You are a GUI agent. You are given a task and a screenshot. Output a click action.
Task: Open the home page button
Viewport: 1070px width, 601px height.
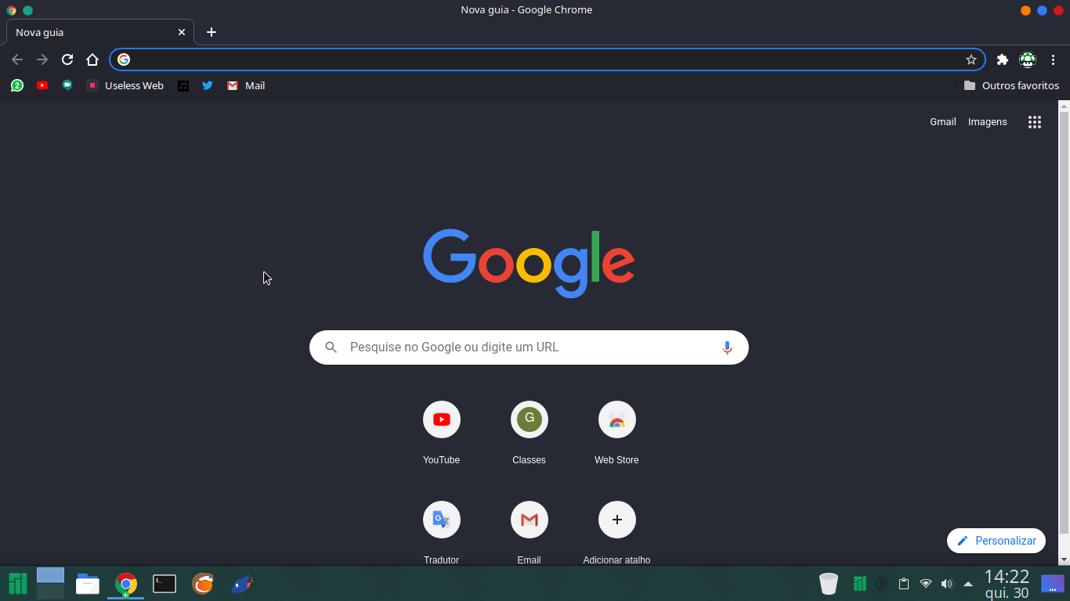pyautogui.click(x=92, y=59)
